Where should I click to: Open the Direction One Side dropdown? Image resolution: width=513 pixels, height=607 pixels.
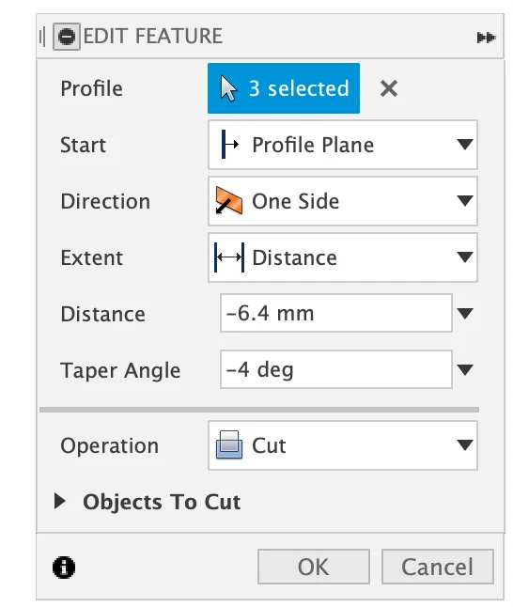pos(343,201)
